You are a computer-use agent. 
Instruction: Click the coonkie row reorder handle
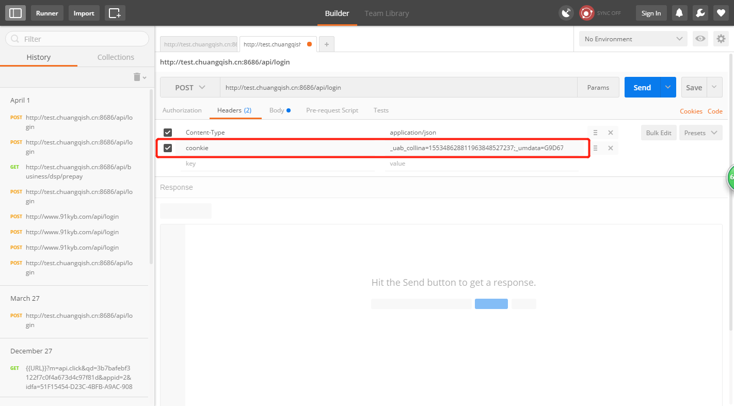coord(595,148)
